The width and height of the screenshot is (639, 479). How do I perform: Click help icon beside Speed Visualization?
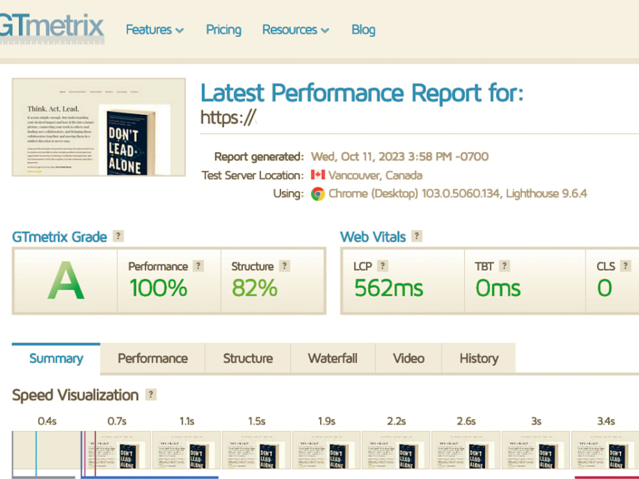(x=151, y=394)
